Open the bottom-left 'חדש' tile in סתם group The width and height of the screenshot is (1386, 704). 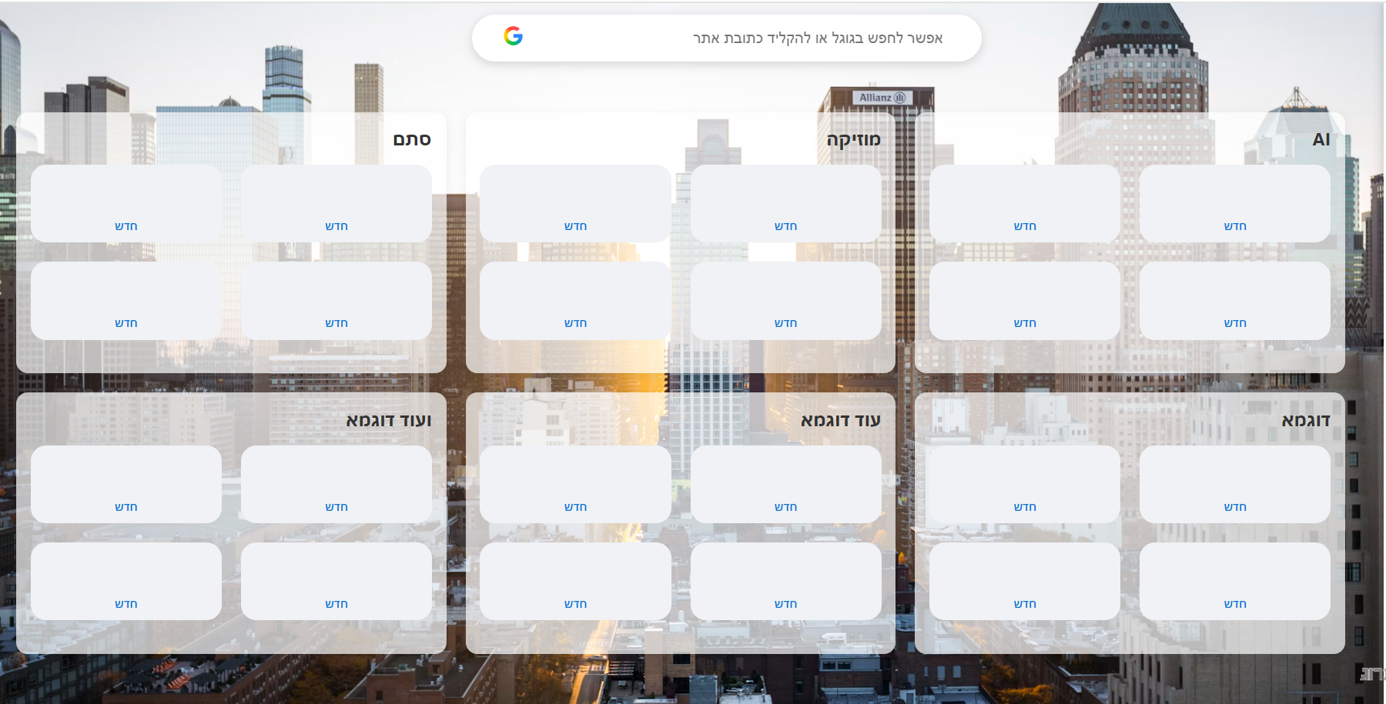(126, 301)
